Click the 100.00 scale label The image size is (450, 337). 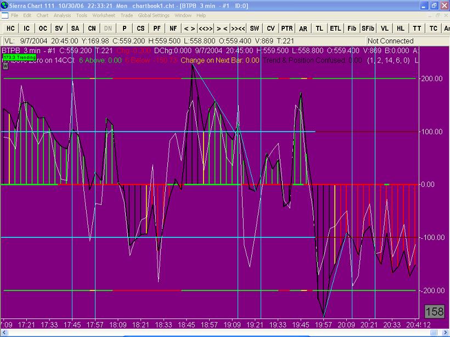coord(432,132)
